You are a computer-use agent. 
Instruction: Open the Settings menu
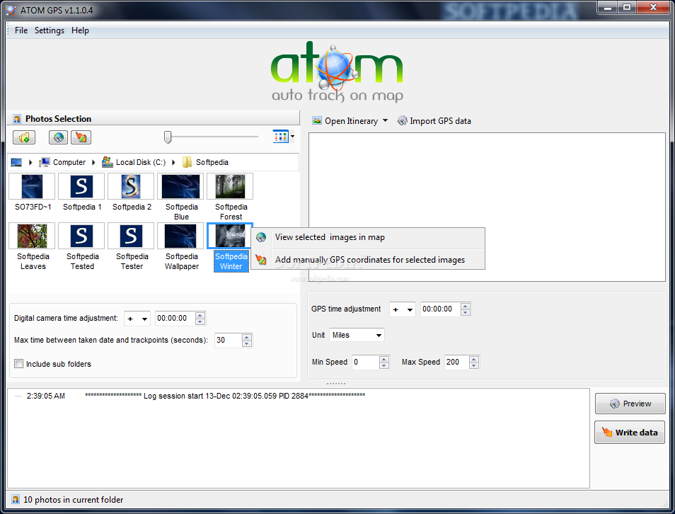pyautogui.click(x=49, y=30)
